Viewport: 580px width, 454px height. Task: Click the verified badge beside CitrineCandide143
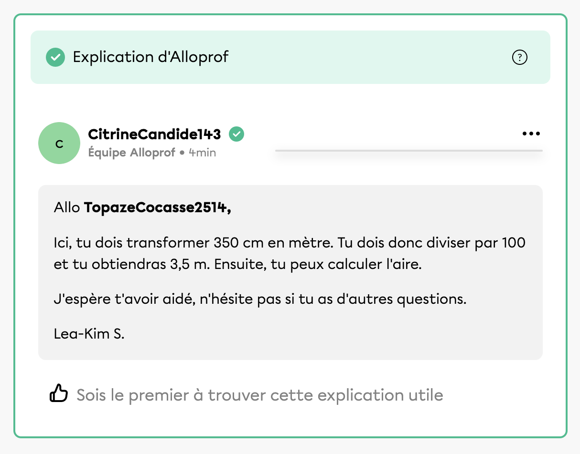tap(236, 134)
